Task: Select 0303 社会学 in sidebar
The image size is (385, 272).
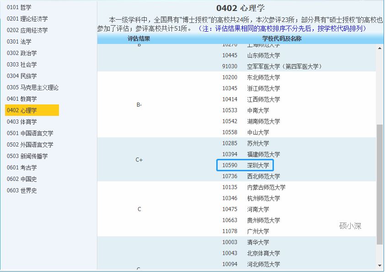Action: coord(22,65)
